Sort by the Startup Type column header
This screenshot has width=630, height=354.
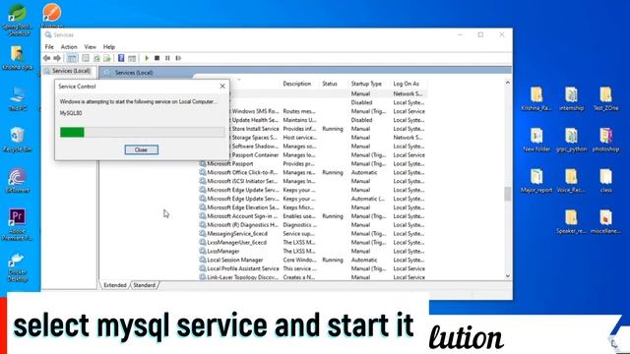[366, 84]
